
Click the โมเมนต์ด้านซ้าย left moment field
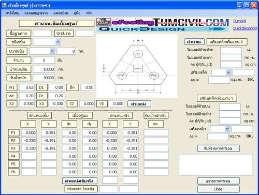click(x=231, y=51)
